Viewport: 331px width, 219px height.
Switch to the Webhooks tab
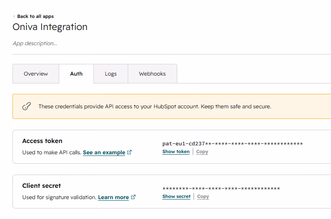(152, 74)
